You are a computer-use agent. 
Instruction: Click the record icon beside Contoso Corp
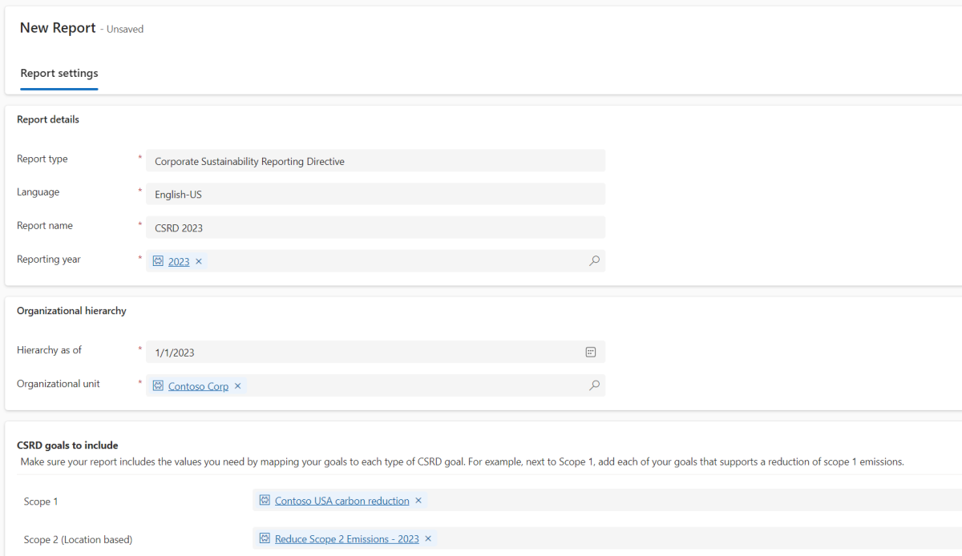(158, 386)
